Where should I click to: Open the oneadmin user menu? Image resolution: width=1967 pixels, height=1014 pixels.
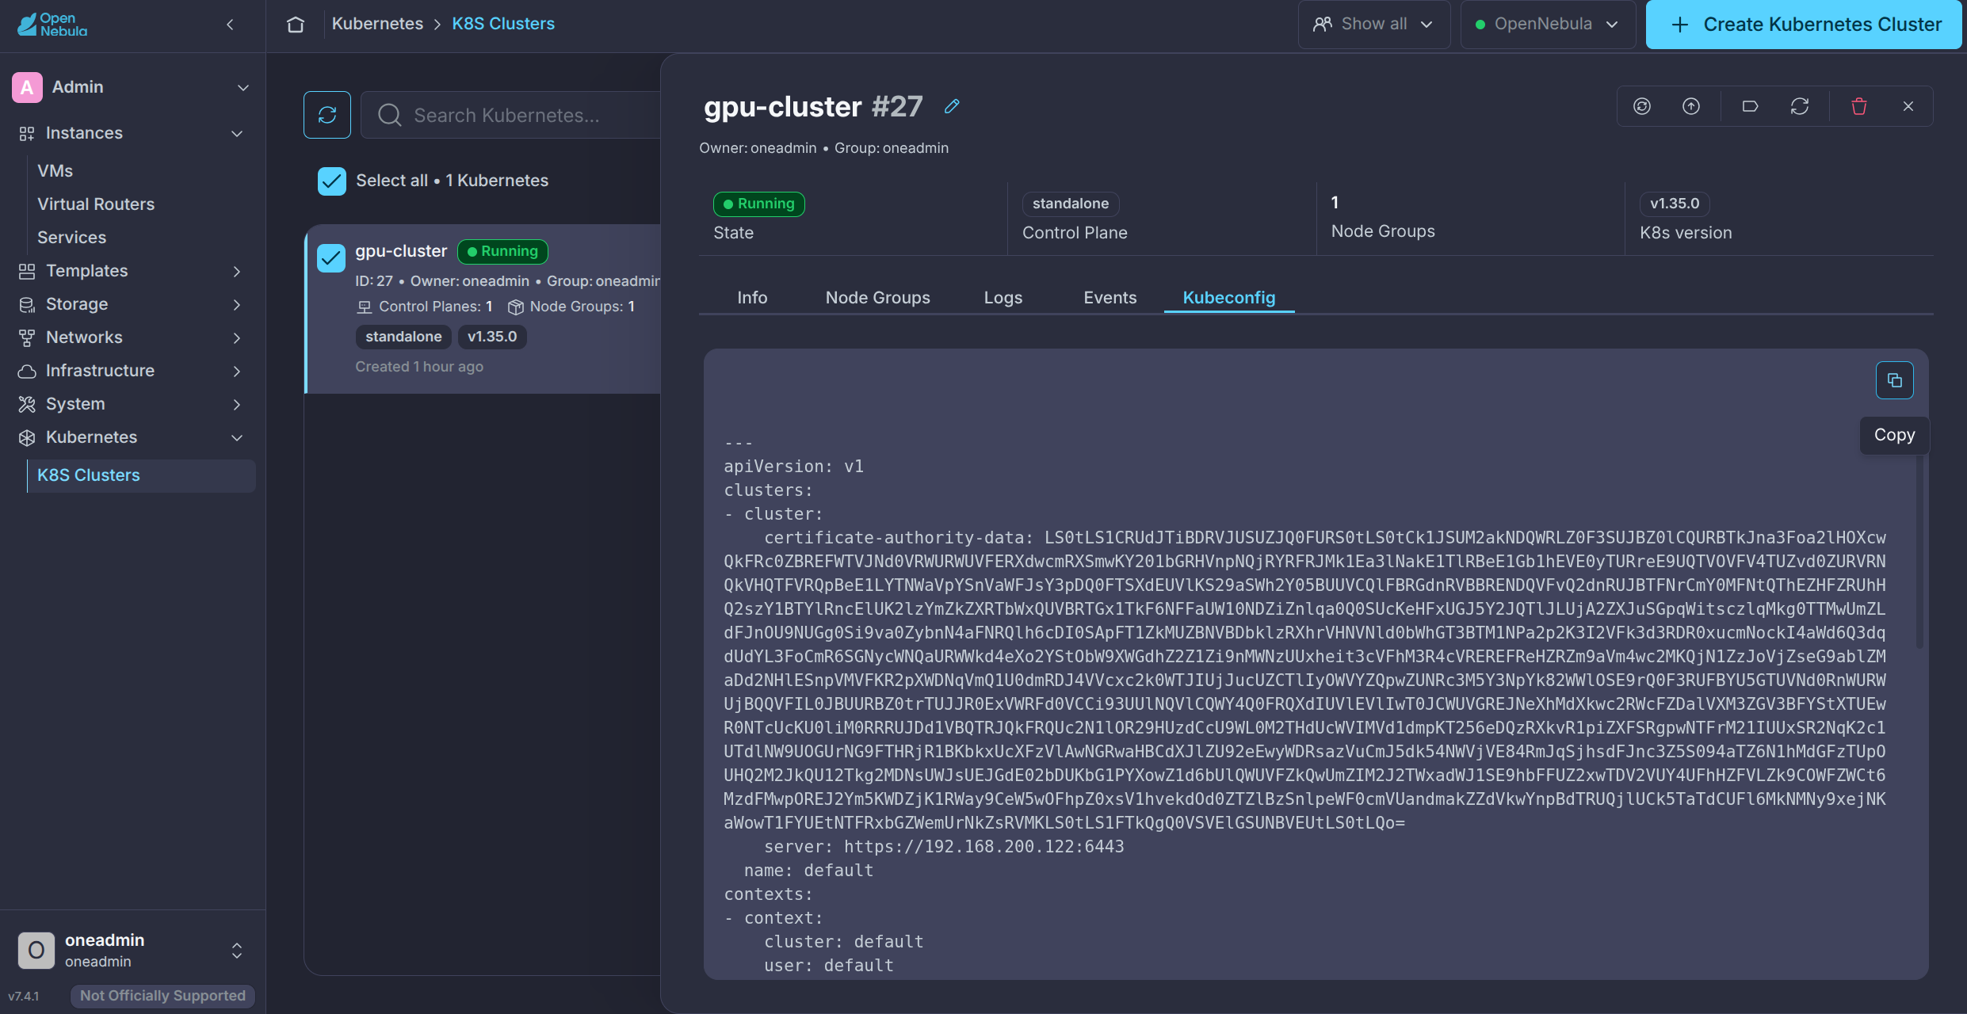(237, 951)
